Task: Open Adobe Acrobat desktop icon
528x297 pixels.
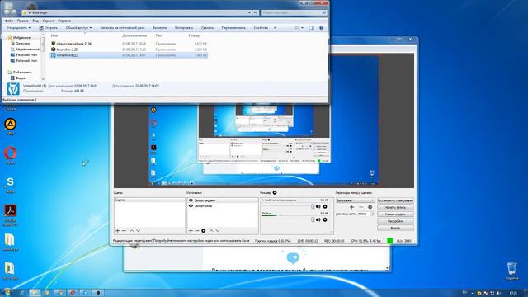Action: click(11, 214)
